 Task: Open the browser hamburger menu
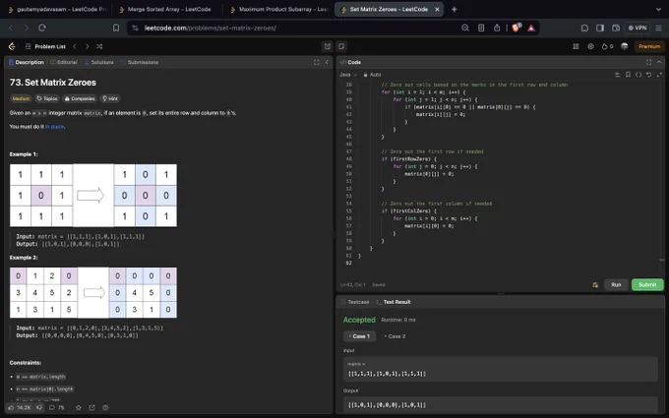point(659,29)
